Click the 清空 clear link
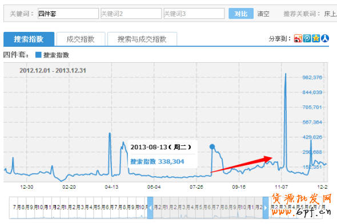Screen dimensions: 337x224 (263, 14)
